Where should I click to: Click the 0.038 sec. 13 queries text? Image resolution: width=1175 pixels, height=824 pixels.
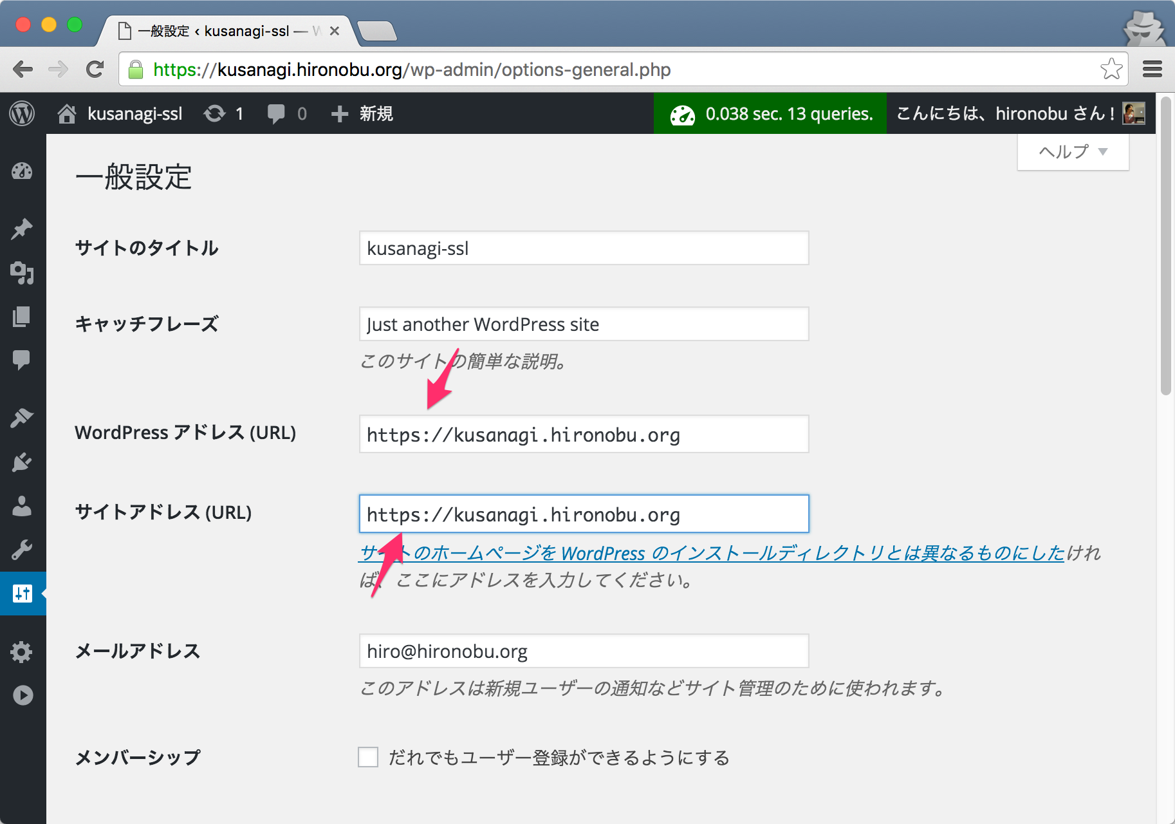(x=789, y=114)
